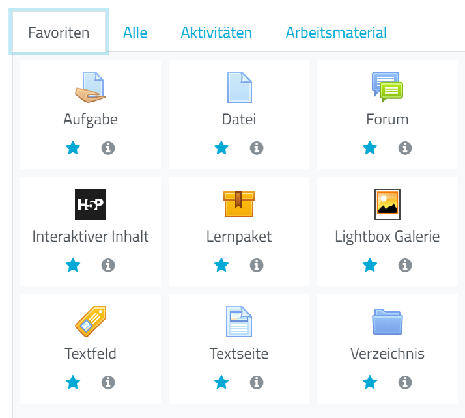Show info for Datei activity
The height and width of the screenshot is (418, 465).
pos(257,148)
